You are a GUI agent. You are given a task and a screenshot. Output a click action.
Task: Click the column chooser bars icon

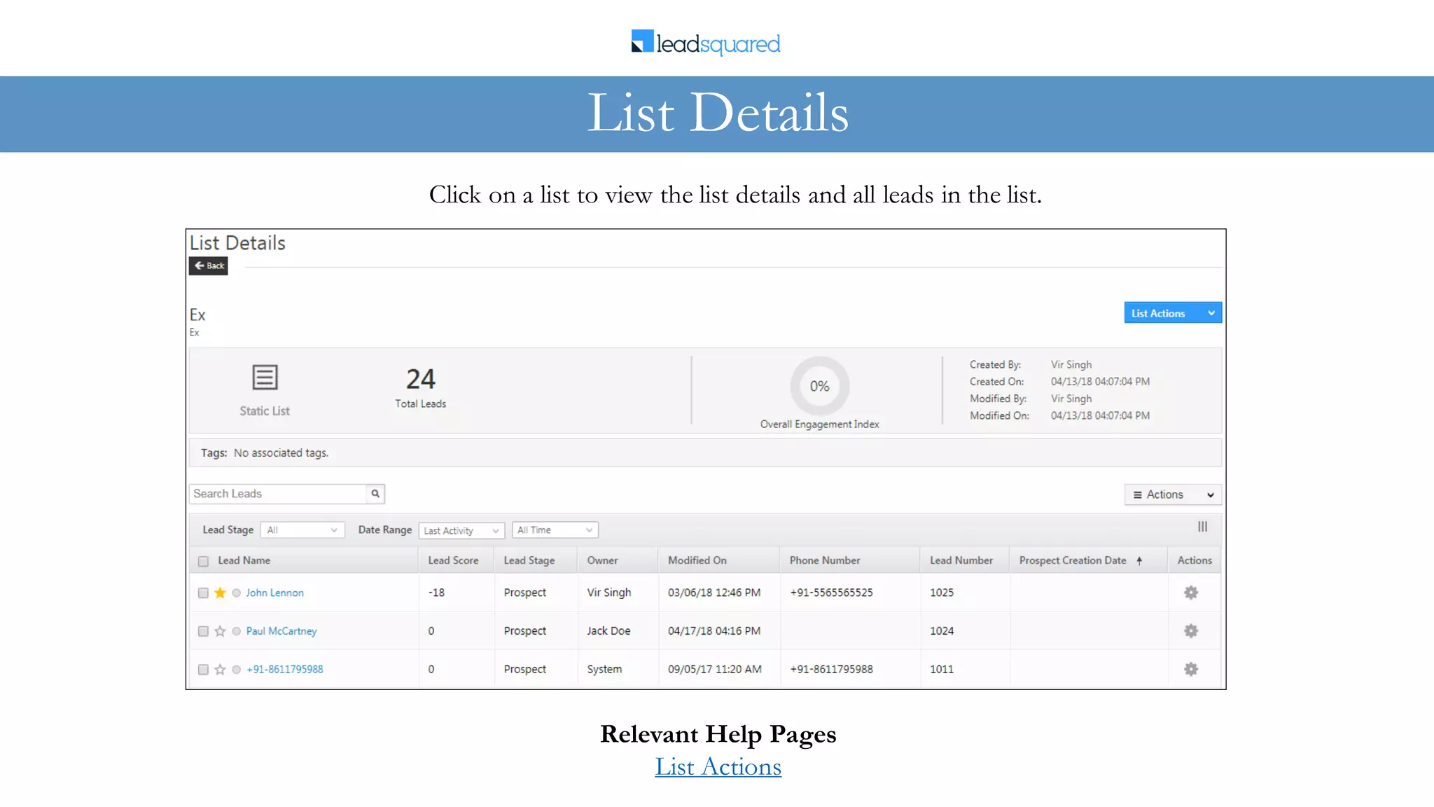pos(1202,527)
